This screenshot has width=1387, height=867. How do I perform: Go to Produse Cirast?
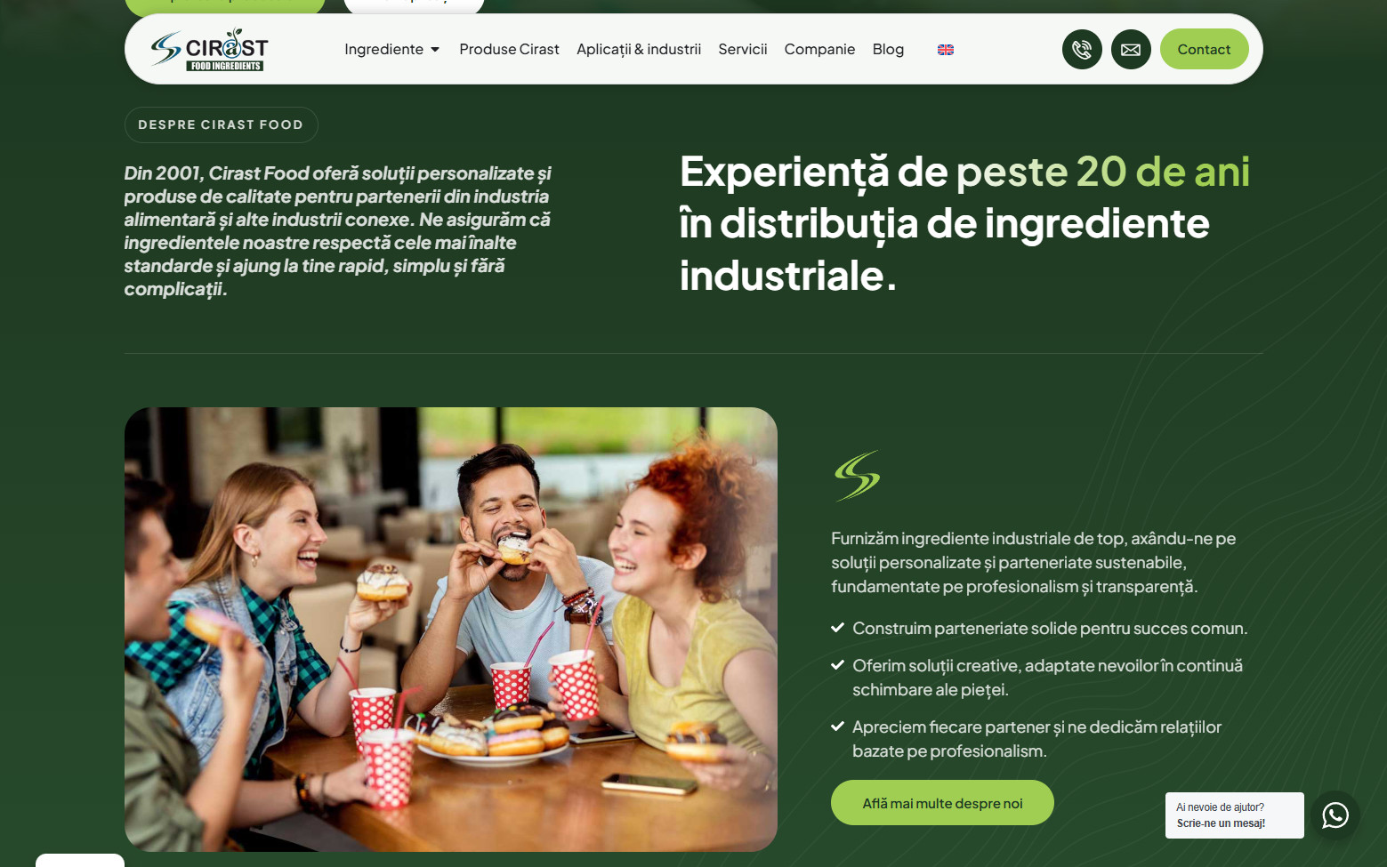509,50
